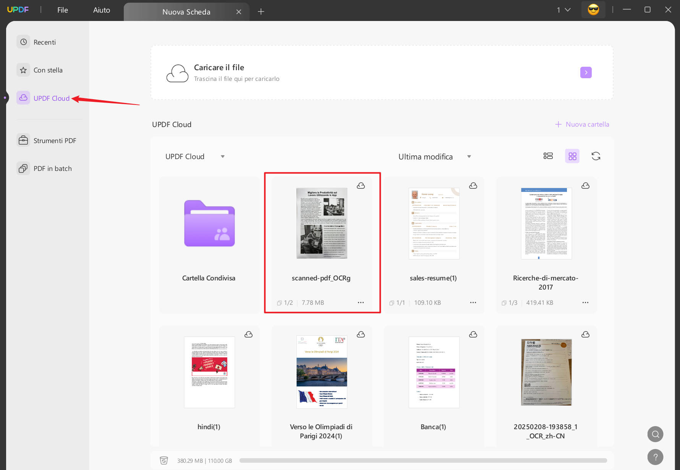680x470 pixels.
Task: Click the Con stella star icon
Action: click(x=23, y=70)
